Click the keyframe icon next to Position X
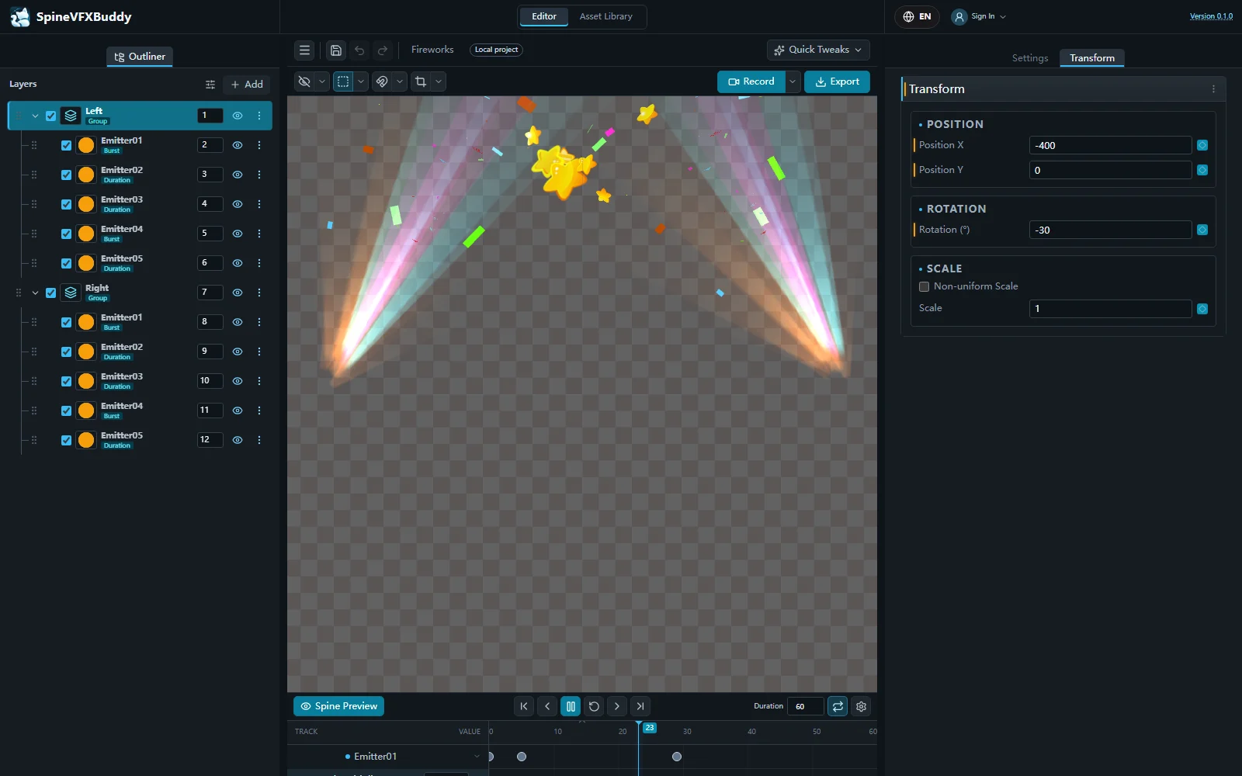 pyautogui.click(x=1202, y=145)
